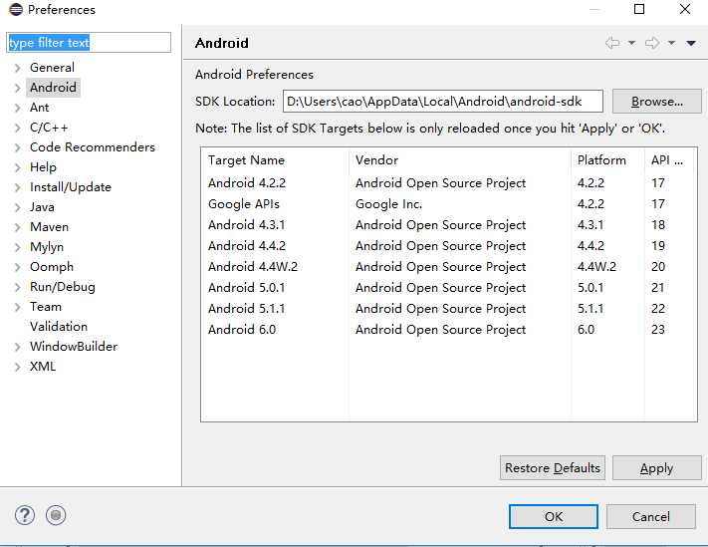Expand the Help preferences node
This screenshot has width=708, height=547.
coord(18,167)
